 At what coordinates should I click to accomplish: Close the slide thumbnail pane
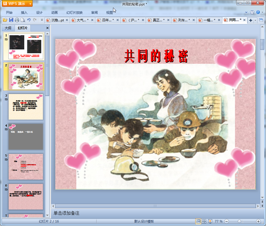(47, 28)
